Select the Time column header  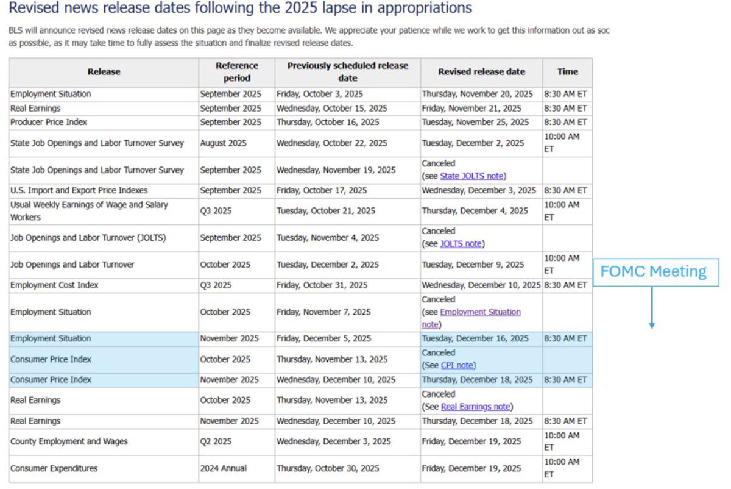pos(567,71)
